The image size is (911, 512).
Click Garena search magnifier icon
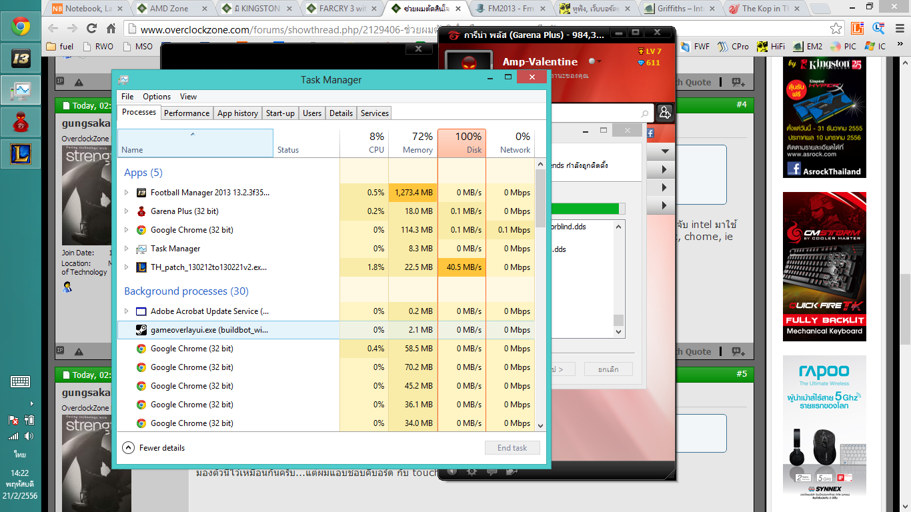[x=644, y=113]
